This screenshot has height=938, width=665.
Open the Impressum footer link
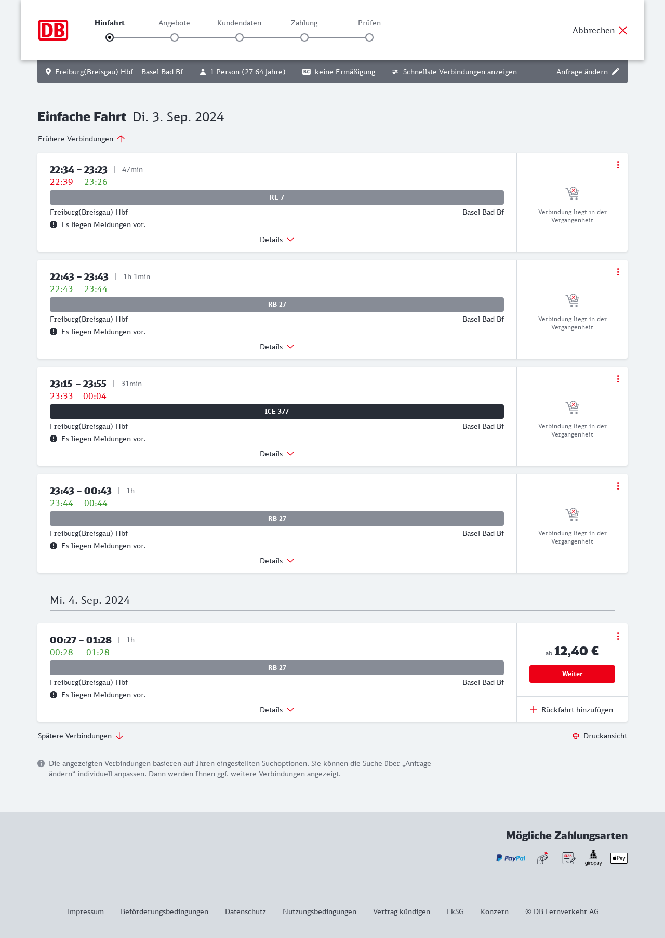(85, 911)
